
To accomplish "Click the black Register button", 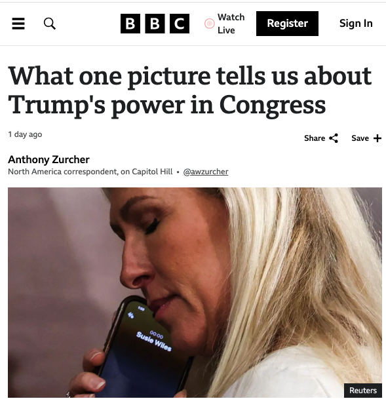I will coord(287,24).
